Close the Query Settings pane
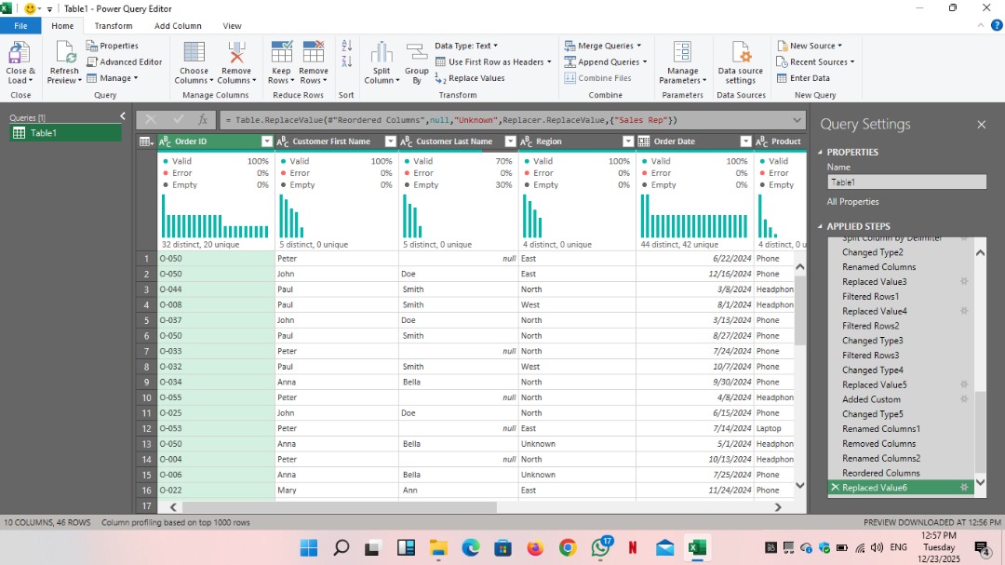The height and width of the screenshot is (565, 1005). coord(982,125)
